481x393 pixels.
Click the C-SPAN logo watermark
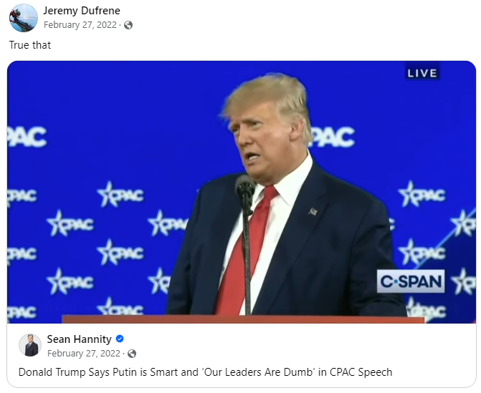pyautogui.click(x=411, y=281)
